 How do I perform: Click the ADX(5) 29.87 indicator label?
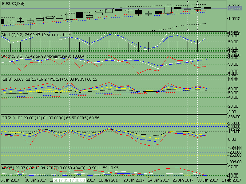(x=13, y=168)
